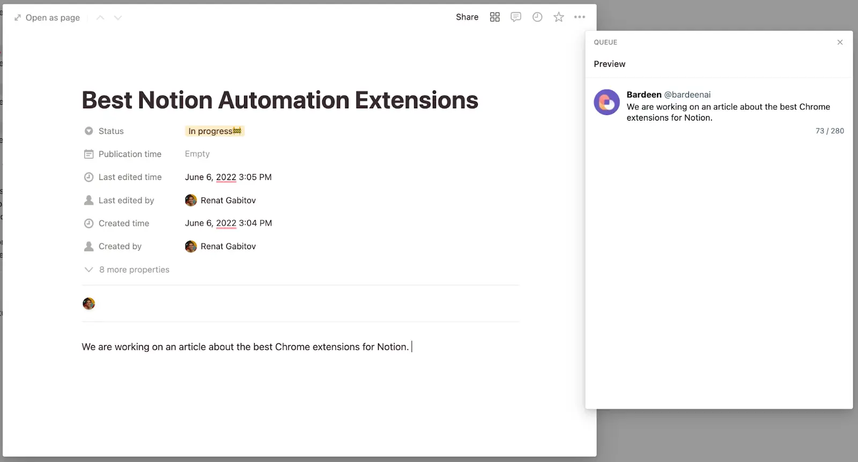Click the Created time label
Viewport: 858px width, 462px height.
(x=124, y=223)
